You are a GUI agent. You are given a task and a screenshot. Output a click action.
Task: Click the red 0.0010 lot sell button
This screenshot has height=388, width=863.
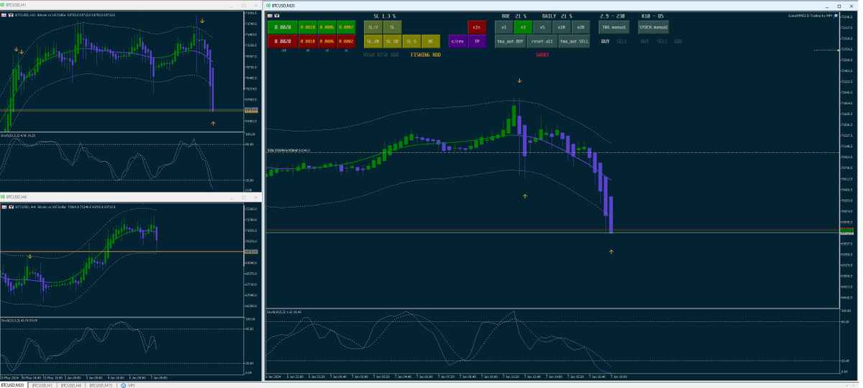point(308,42)
